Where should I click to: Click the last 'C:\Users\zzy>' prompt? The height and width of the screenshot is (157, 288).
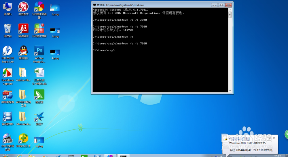click(x=104, y=50)
